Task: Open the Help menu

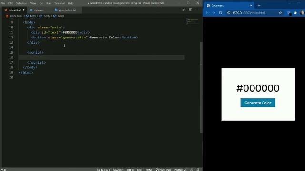Action: pos(71,3)
